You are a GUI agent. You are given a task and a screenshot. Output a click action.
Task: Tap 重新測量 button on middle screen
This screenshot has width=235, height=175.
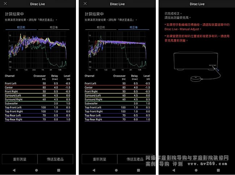pyautogui.click(x=100, y=159)
